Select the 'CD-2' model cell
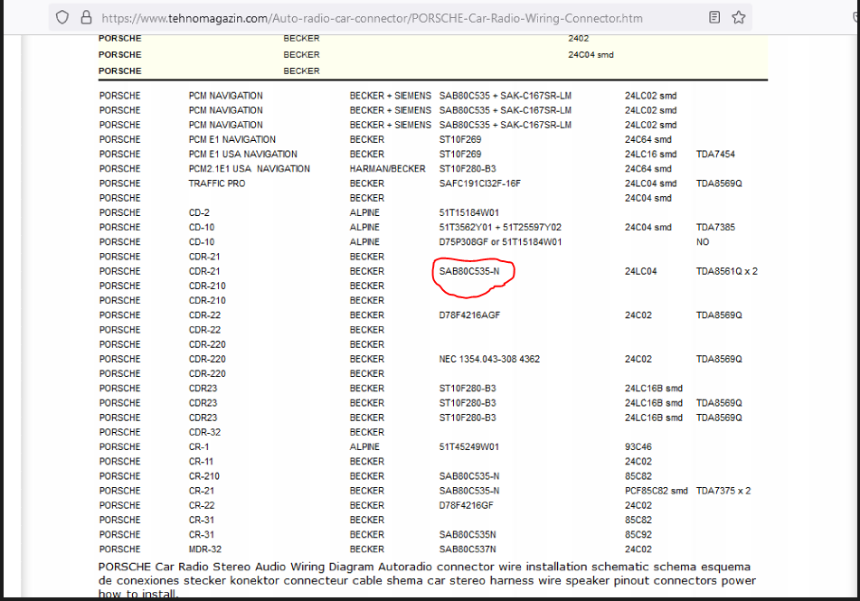 click(x=199, y=212)
